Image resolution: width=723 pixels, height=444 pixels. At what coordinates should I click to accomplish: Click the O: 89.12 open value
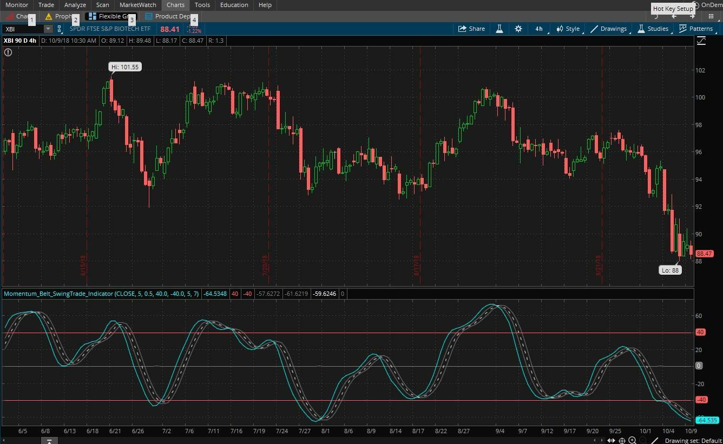tap(113, 41)
